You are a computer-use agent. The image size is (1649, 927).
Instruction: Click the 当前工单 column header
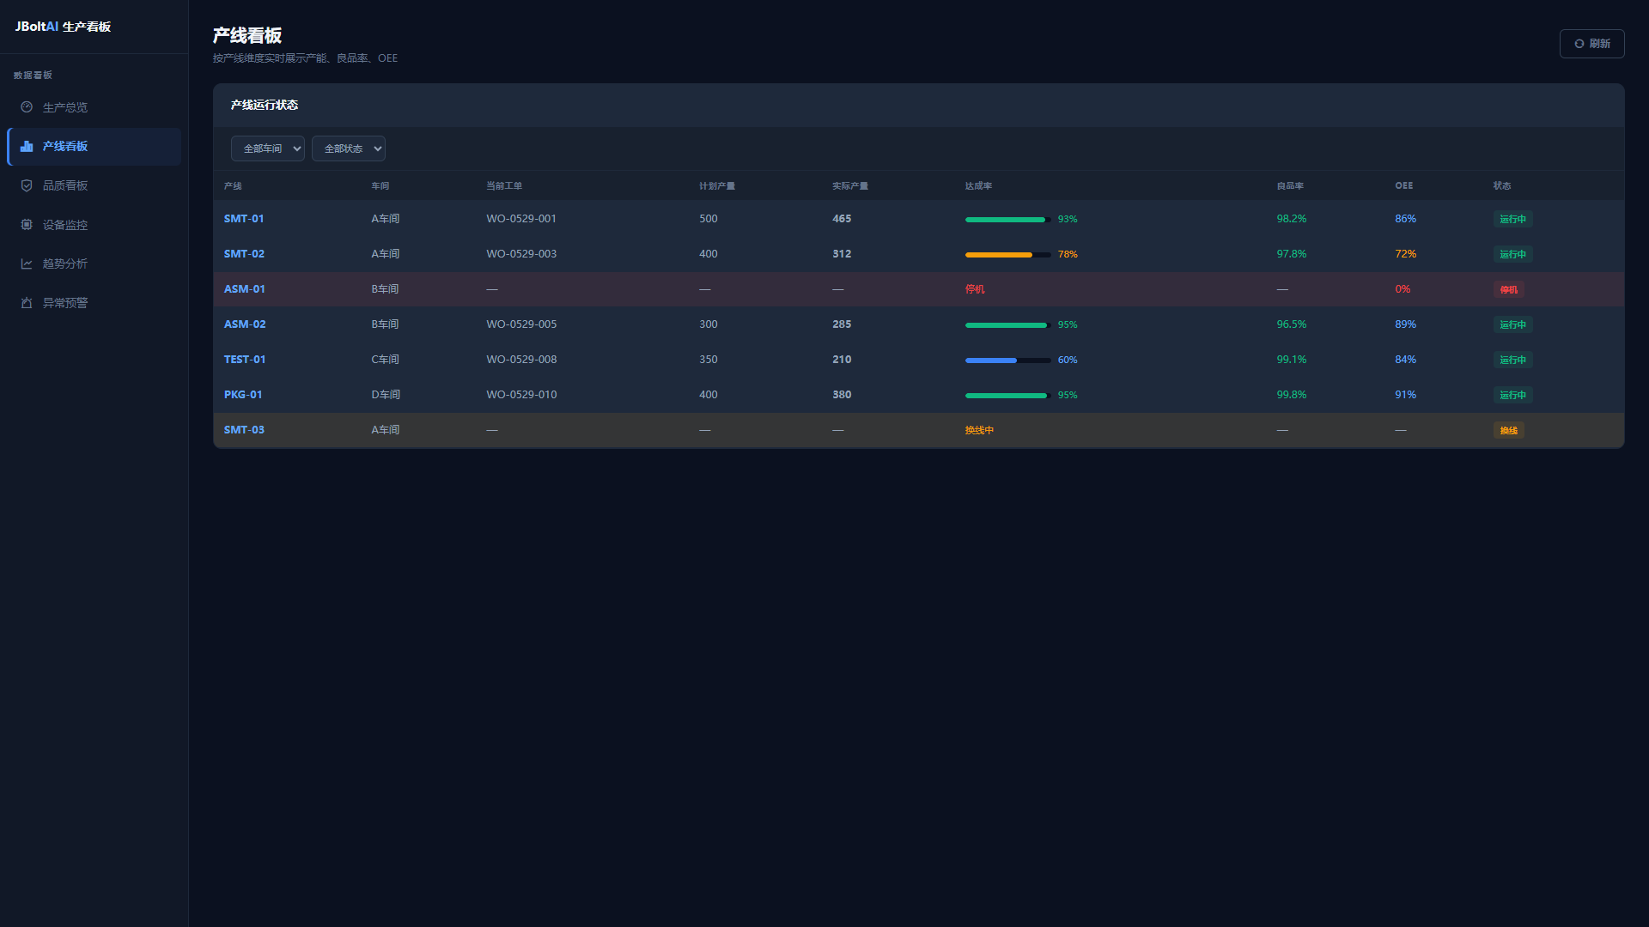point(504,186)
